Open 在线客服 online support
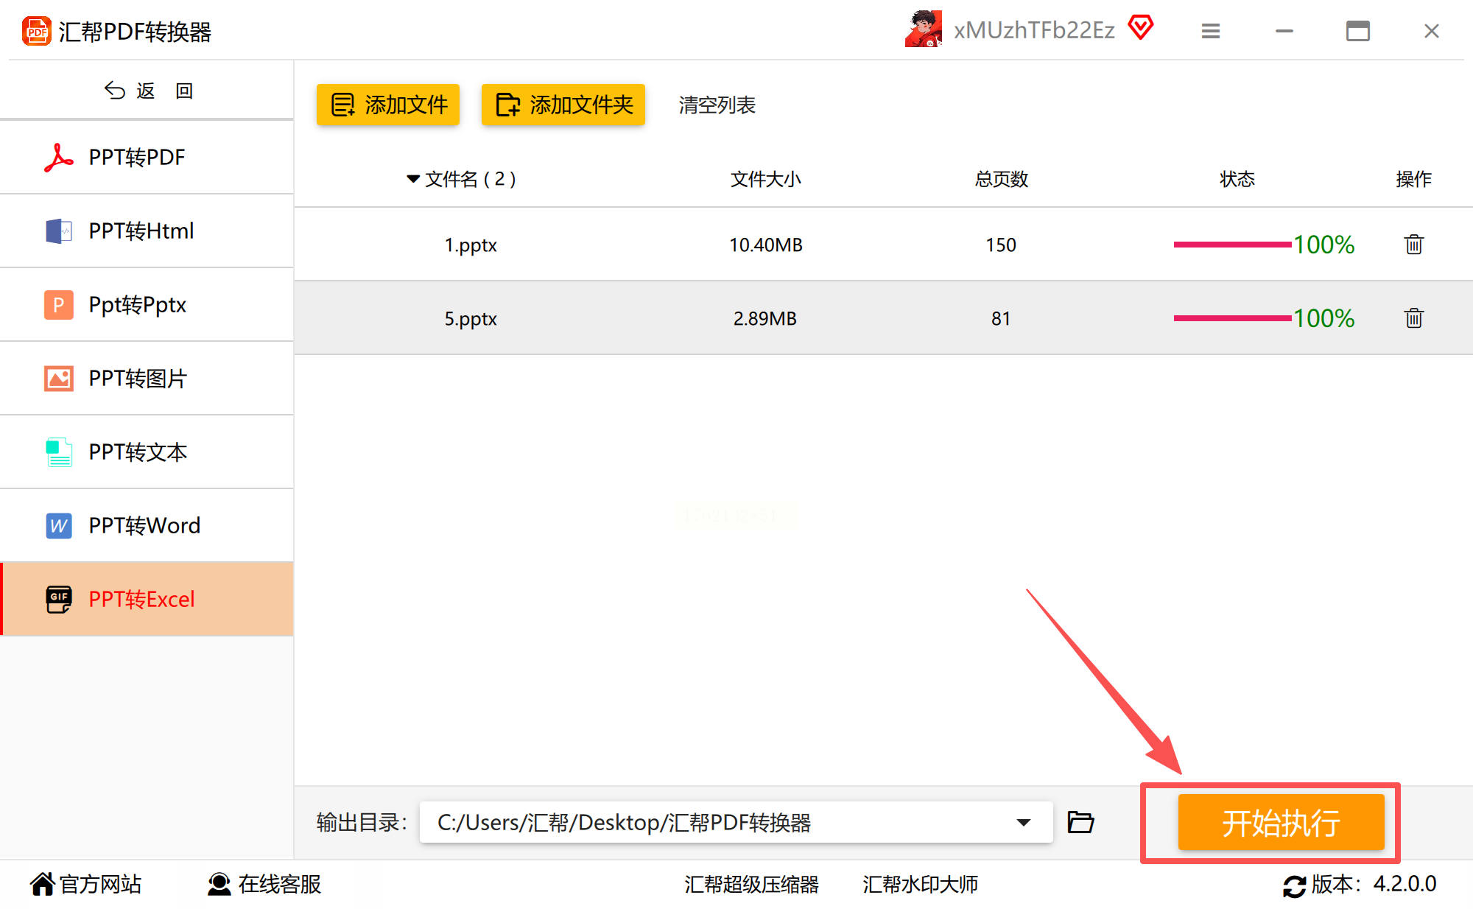 coord(264,884)
